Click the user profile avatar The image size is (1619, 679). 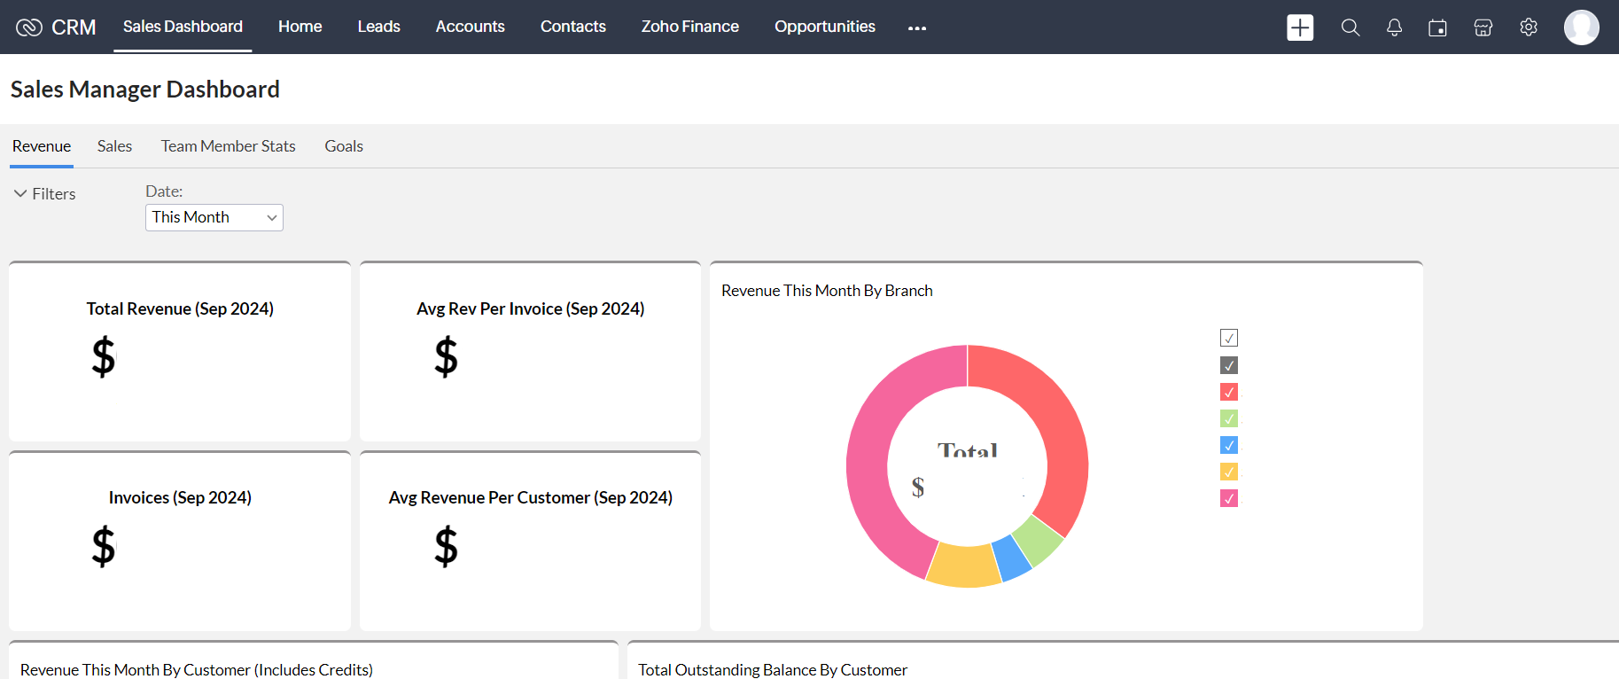(1581, 27)
